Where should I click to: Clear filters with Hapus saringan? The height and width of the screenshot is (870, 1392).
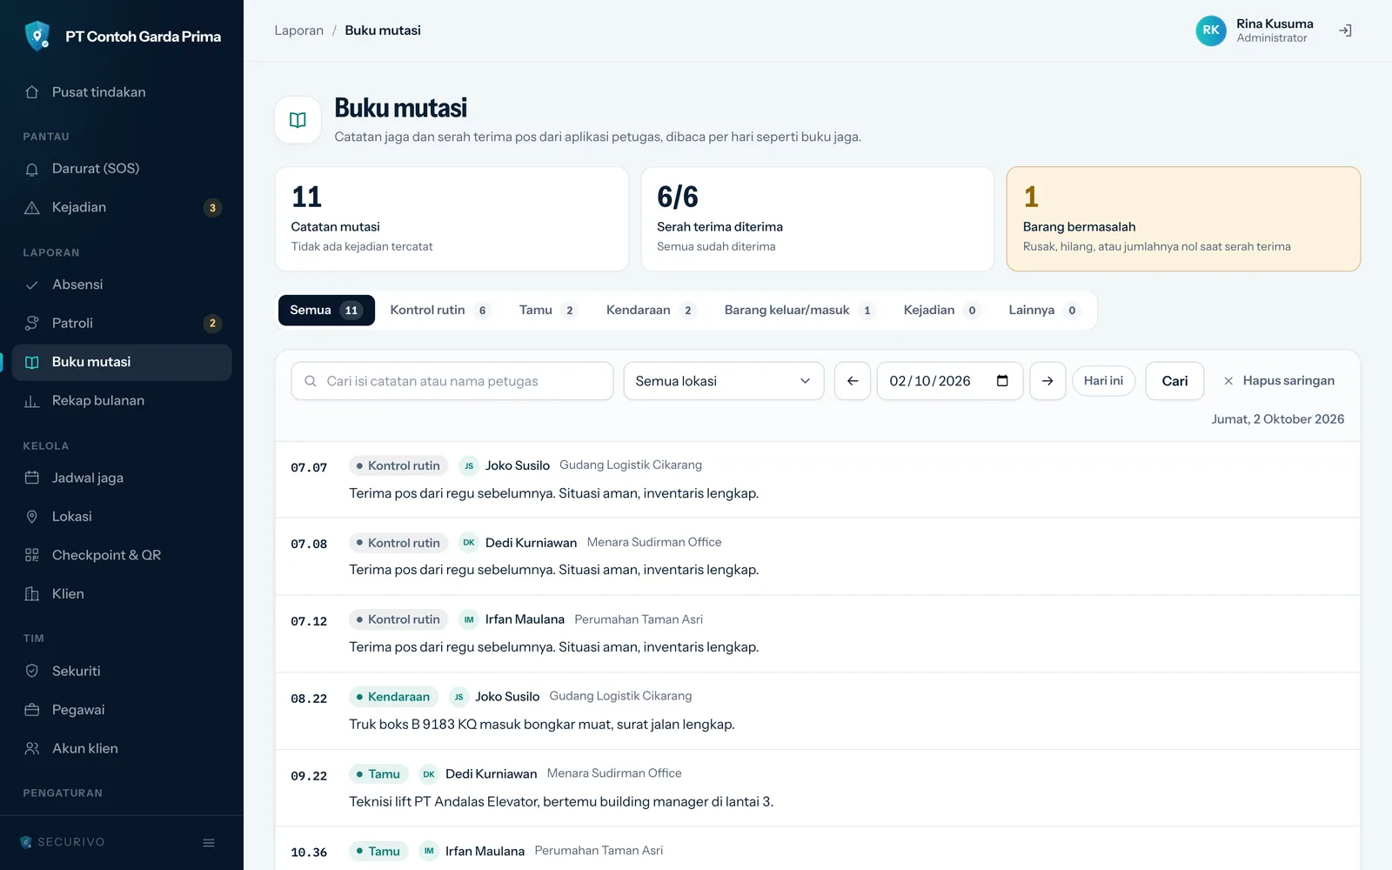click(1279, 381)
